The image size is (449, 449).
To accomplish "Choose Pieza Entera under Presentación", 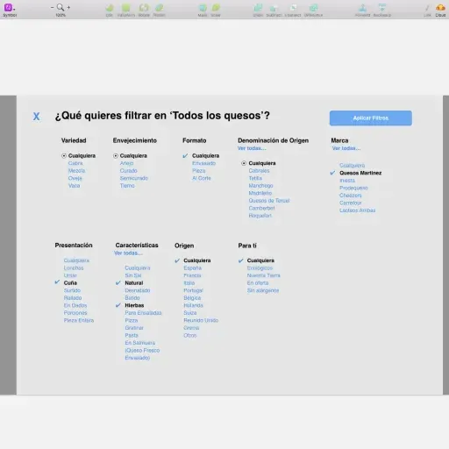I will coord(79,320).
